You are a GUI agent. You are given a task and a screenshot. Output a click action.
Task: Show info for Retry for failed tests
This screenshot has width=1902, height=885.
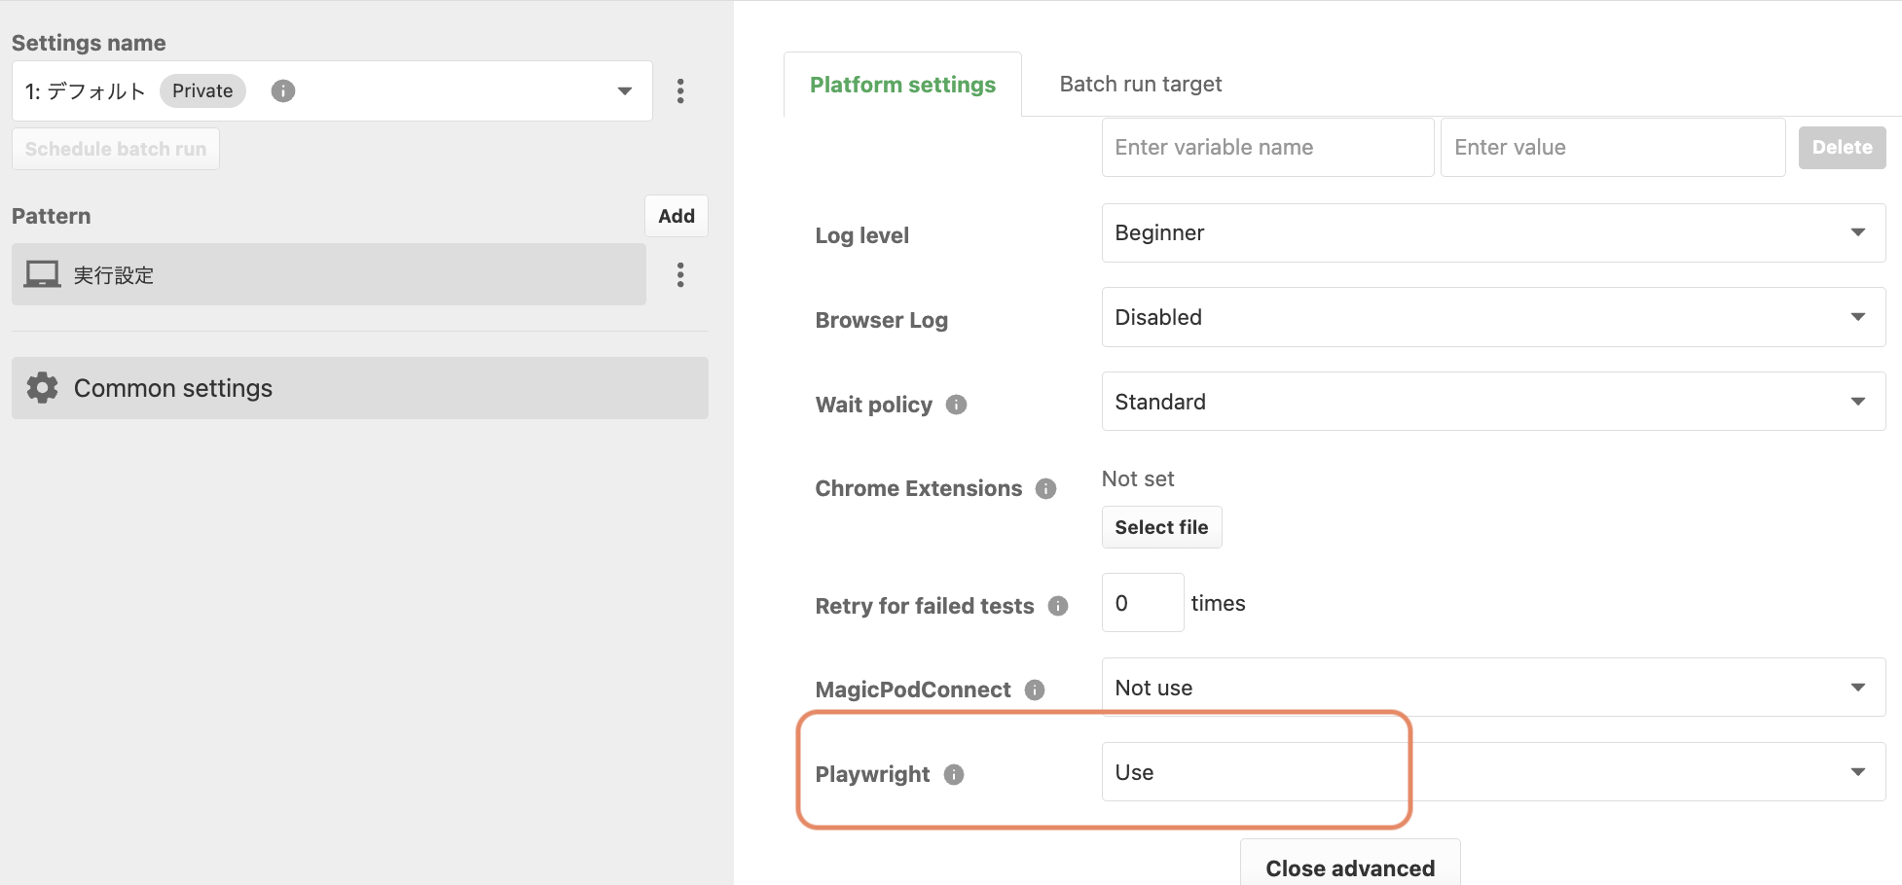(x=1058, y=606)
